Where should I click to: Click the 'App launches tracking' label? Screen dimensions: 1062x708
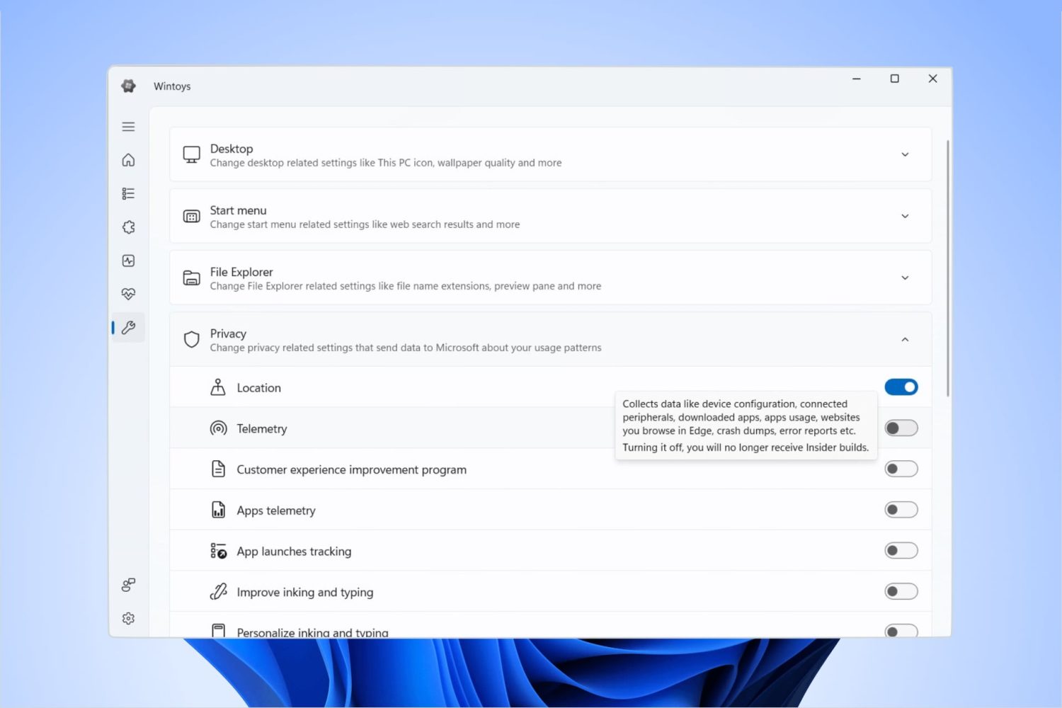(x=294, y=552)
